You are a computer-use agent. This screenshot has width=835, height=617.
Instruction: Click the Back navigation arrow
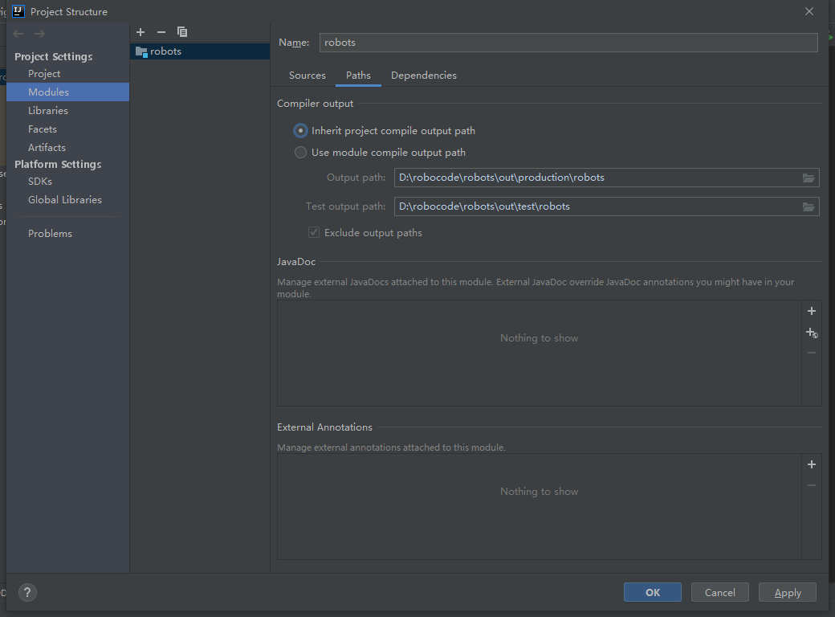coord(18,34)
